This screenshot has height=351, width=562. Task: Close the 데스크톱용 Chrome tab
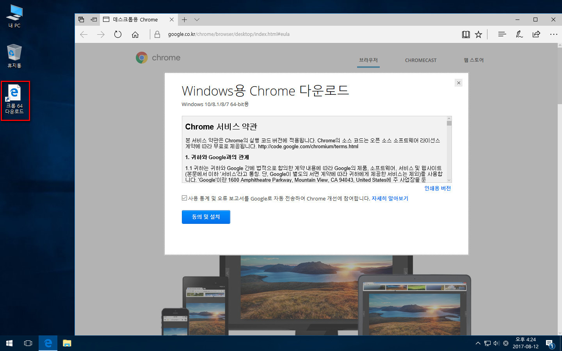172,19
